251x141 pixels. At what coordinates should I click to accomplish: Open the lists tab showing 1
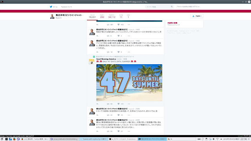(128, 16)
